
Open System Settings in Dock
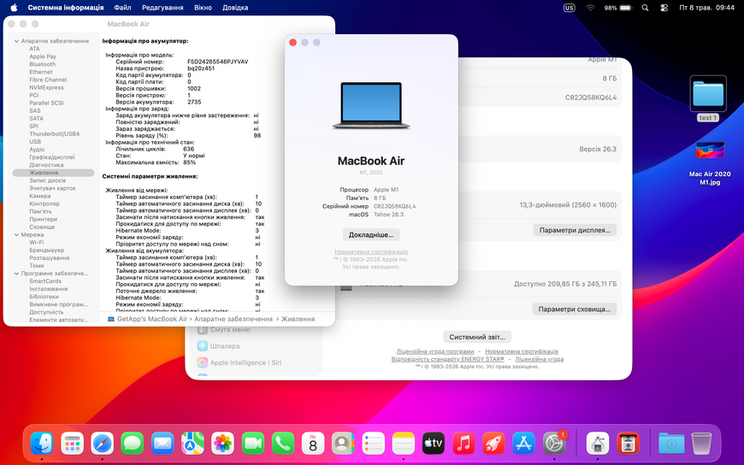coord(554,444)
